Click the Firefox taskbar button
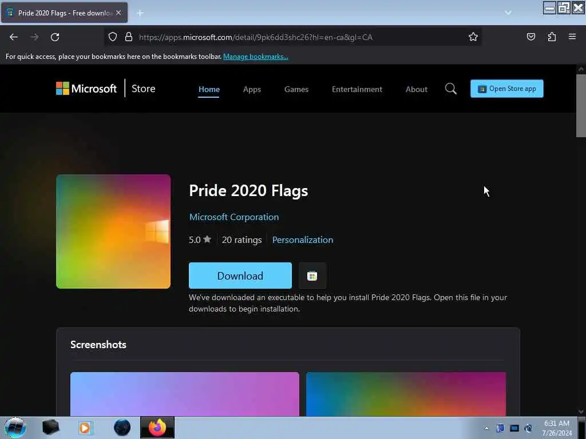Viewport: 586px width, 439px height. pos(157,428)
